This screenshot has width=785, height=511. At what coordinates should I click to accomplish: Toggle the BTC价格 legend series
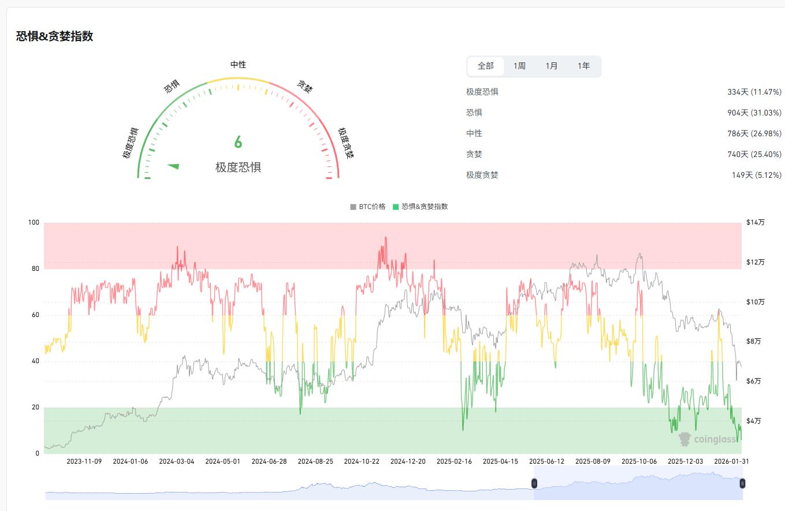368,207
